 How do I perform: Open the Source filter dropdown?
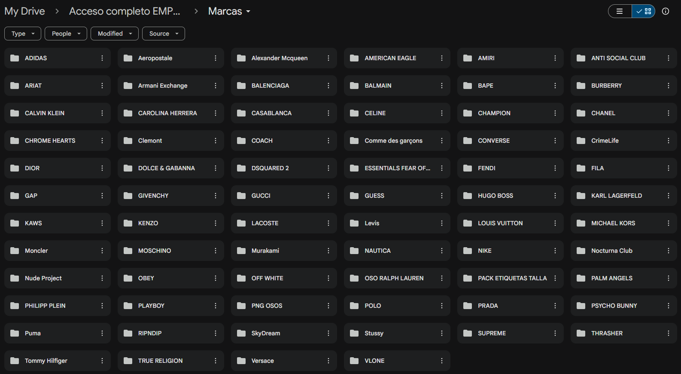(x=164, y=34)
